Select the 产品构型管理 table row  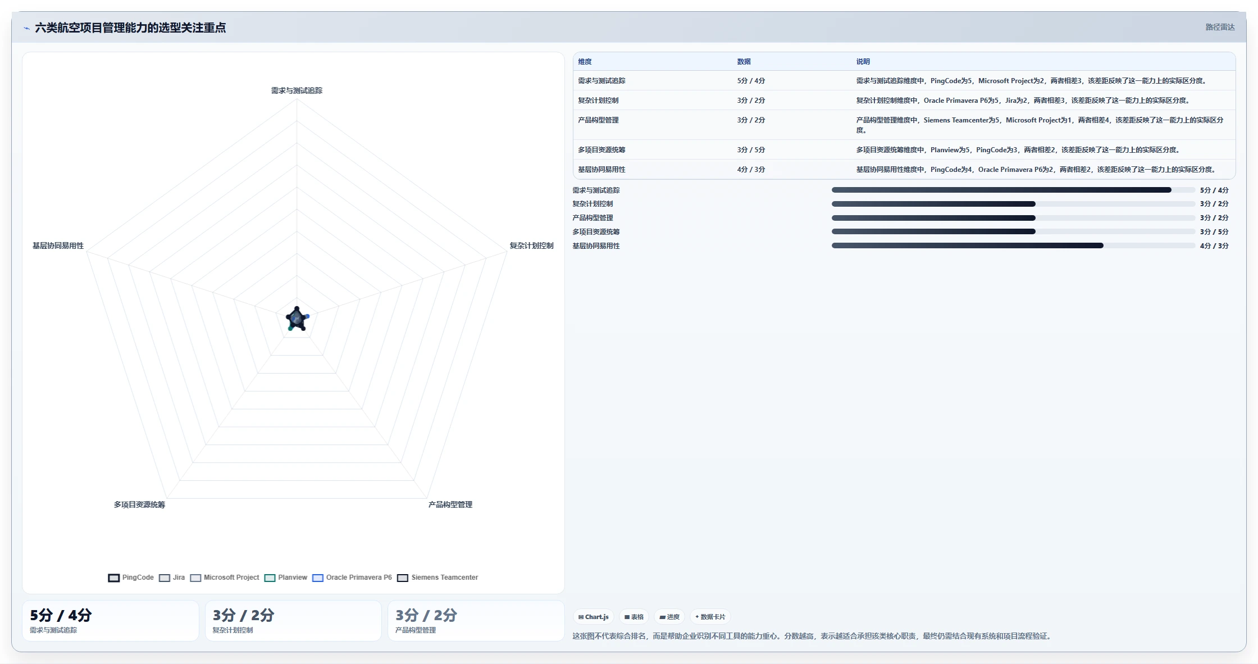904,125
